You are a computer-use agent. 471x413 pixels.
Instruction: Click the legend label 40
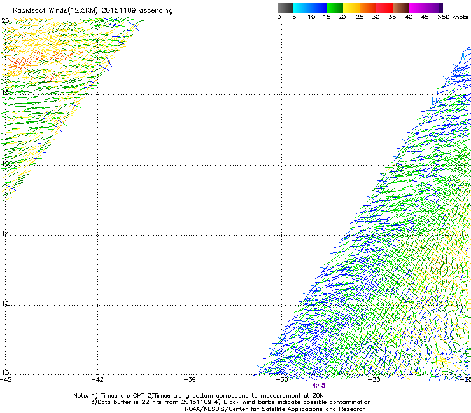tap(409, 17)
